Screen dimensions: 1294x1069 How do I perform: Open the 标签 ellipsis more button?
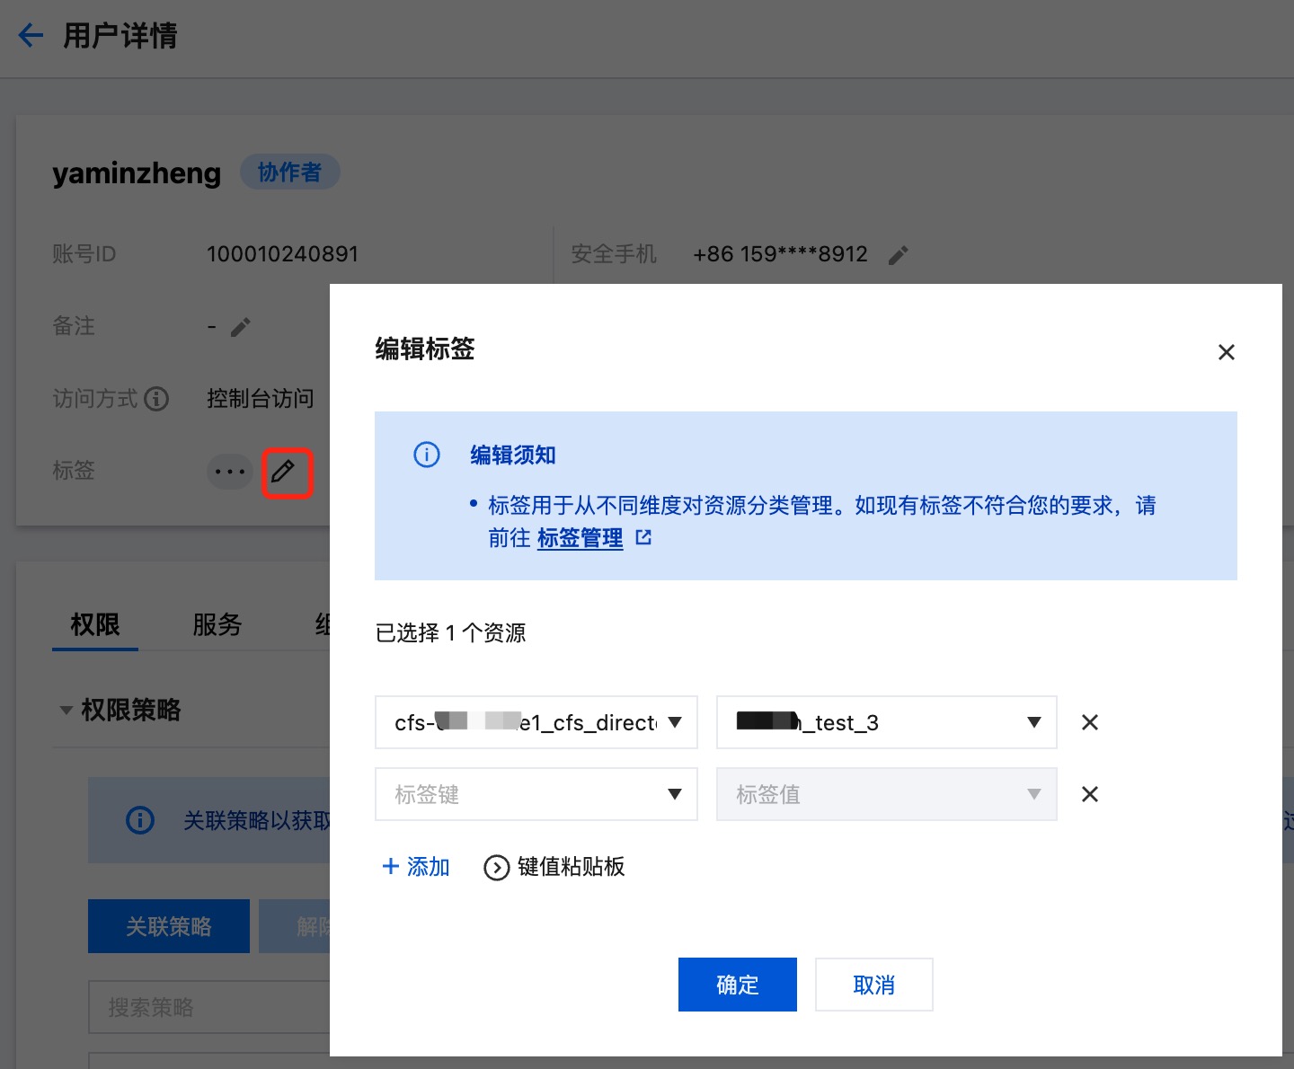(230, 472)
